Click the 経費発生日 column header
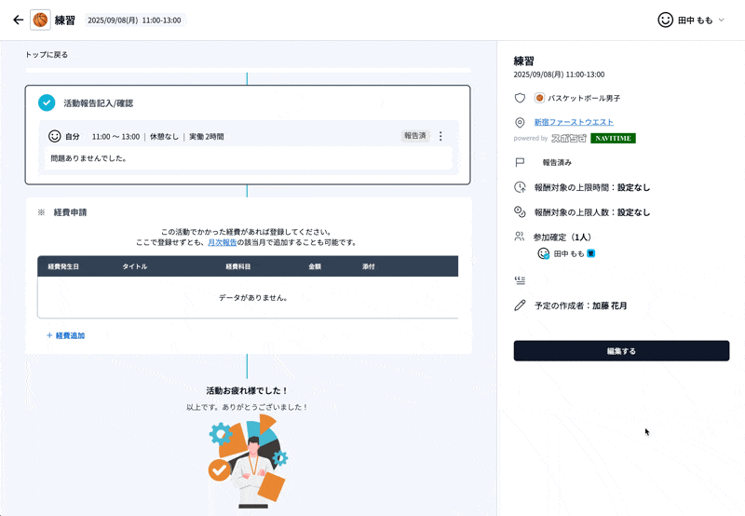 tap(63, 266)
